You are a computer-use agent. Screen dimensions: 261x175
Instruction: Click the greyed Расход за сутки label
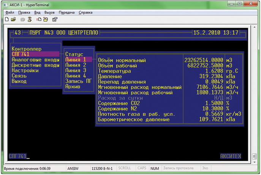click(120, 98)
